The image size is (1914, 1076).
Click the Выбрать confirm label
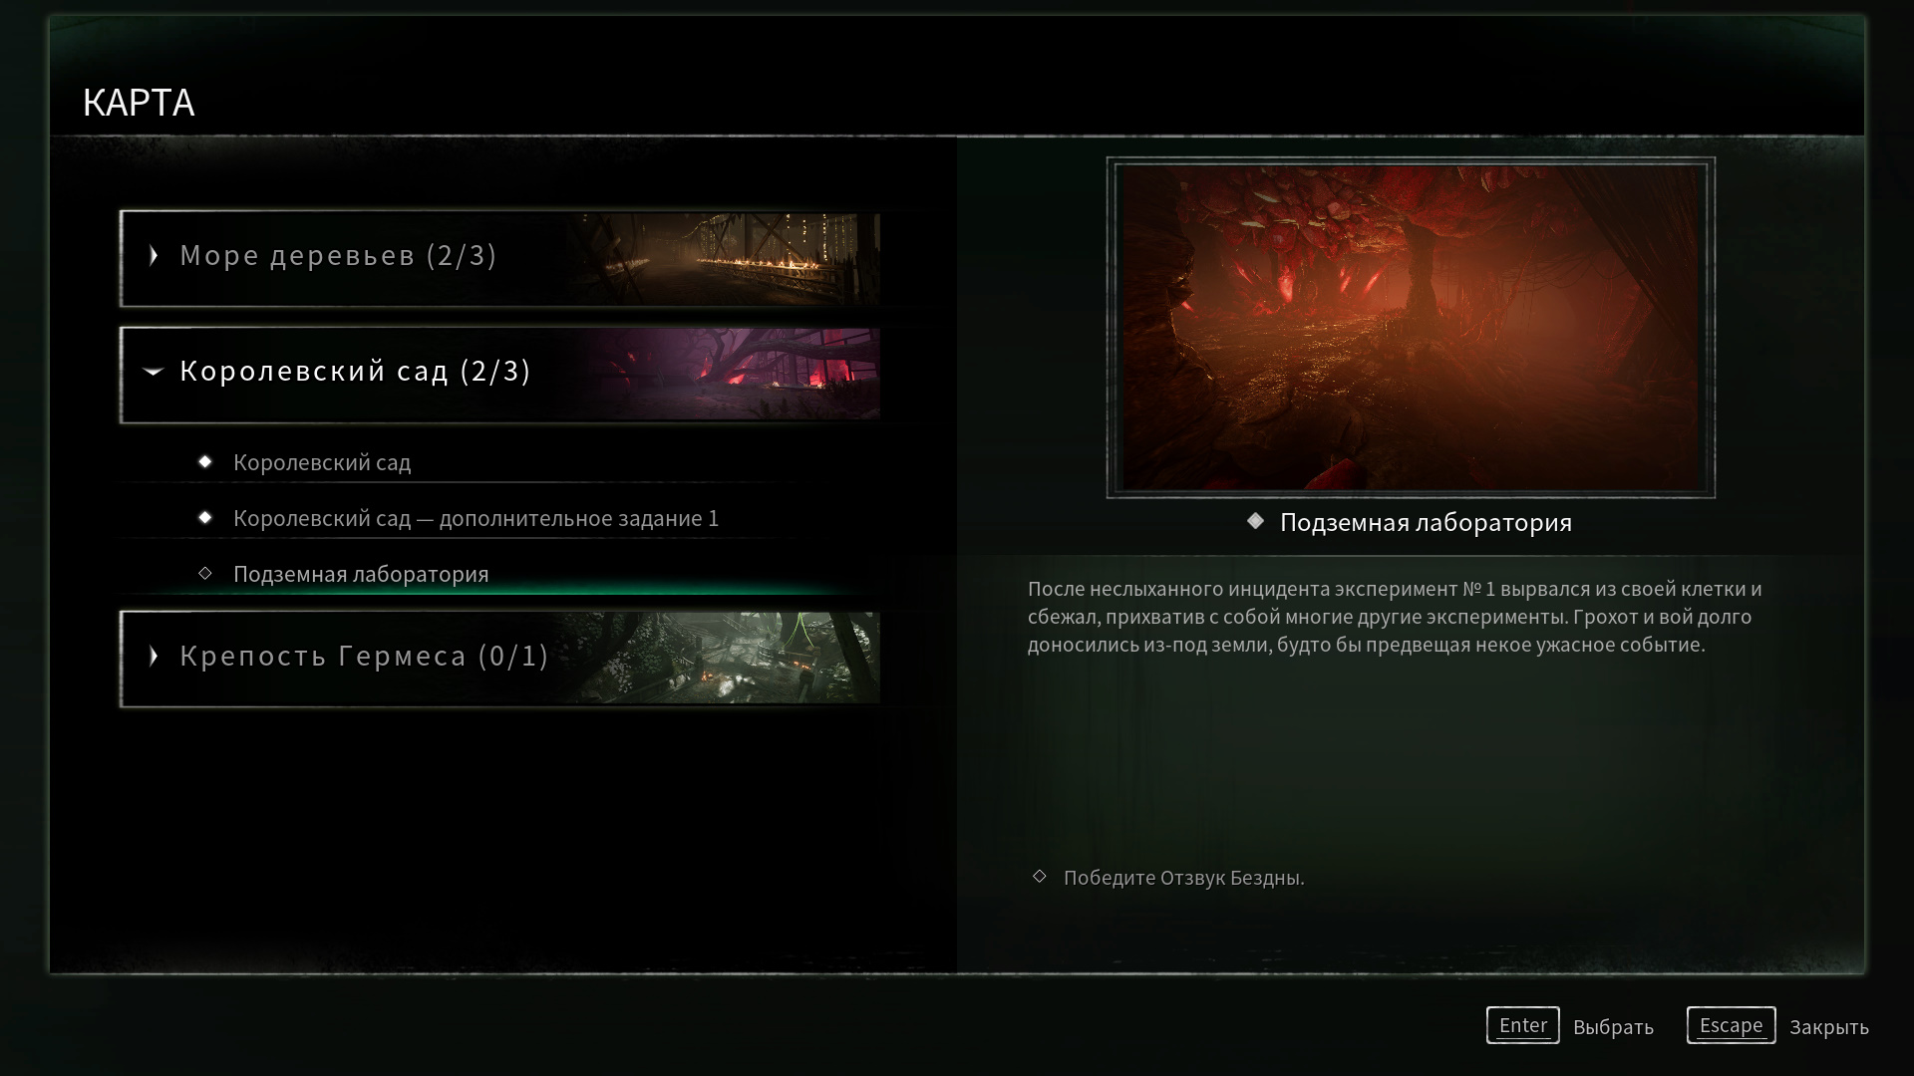[1613, 1027]
